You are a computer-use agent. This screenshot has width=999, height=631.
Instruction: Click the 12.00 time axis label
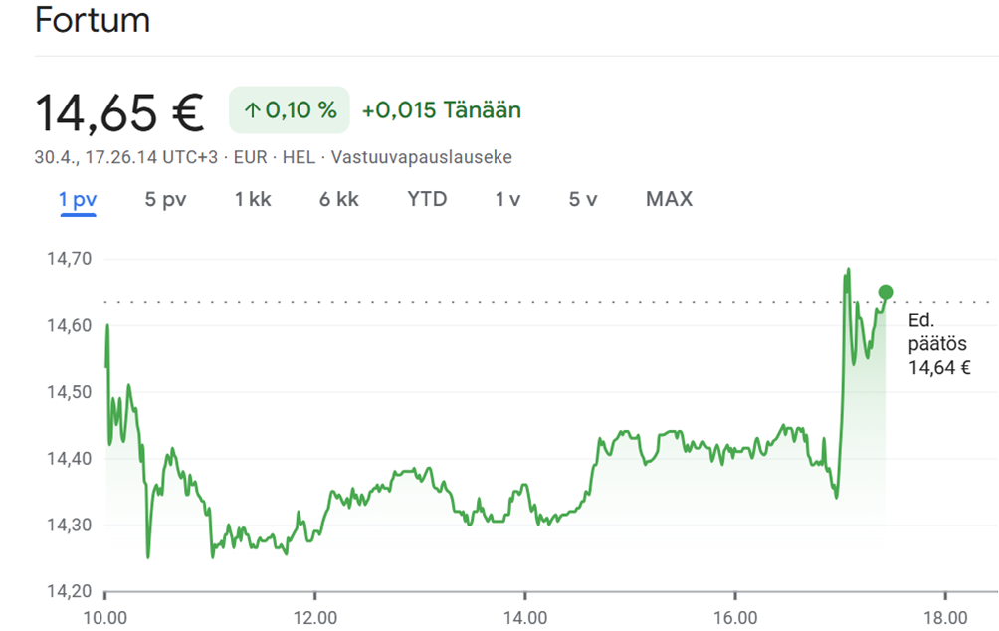(314, 618)
